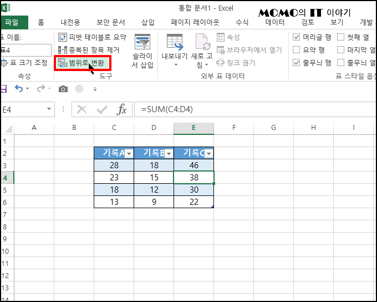Enable First Column (첫째 열) checkbox

point(341,37)
